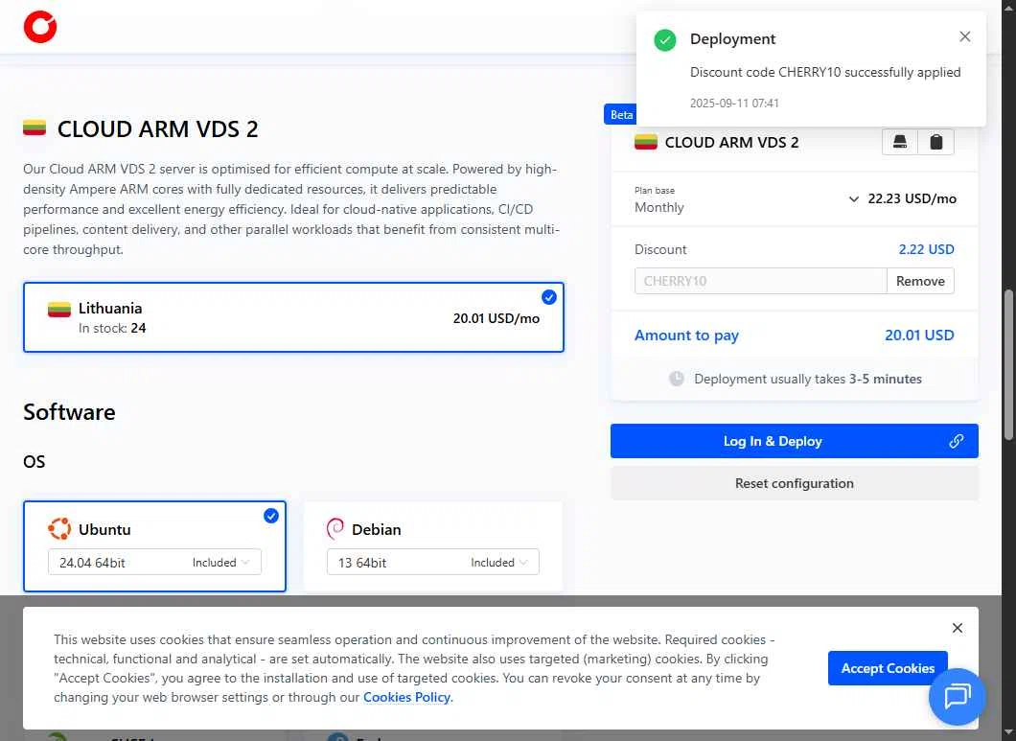Open Ubuntu 24.04 64bit version dropdown
The height and width of the screenshot is (741, 1016).
(x=154, y=562)
